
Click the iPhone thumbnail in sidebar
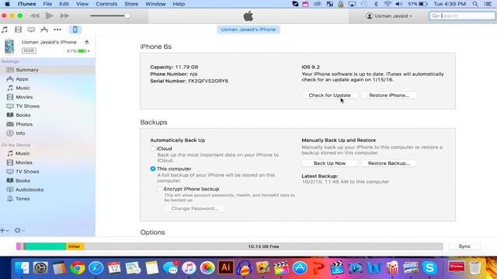[x=9, y=46]
